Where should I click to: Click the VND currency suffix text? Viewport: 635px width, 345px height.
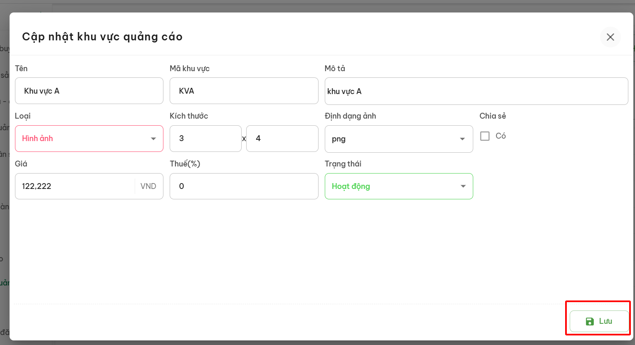[x=148, y=186]
